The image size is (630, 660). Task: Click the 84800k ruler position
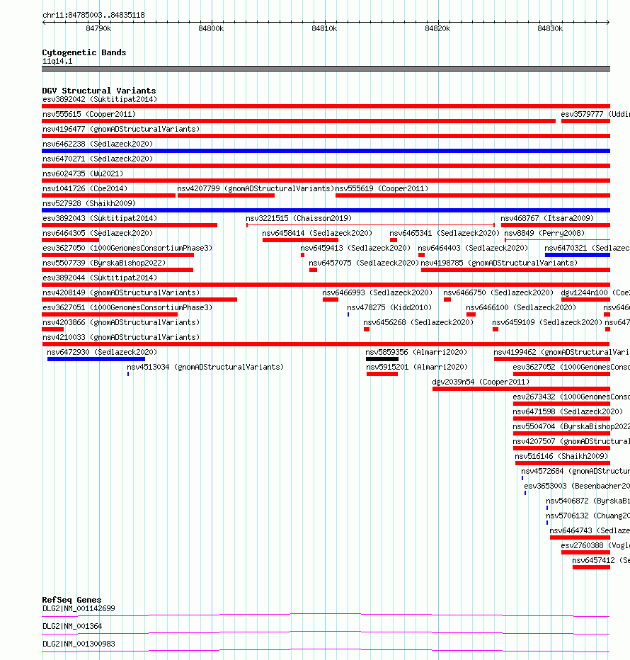211,28
